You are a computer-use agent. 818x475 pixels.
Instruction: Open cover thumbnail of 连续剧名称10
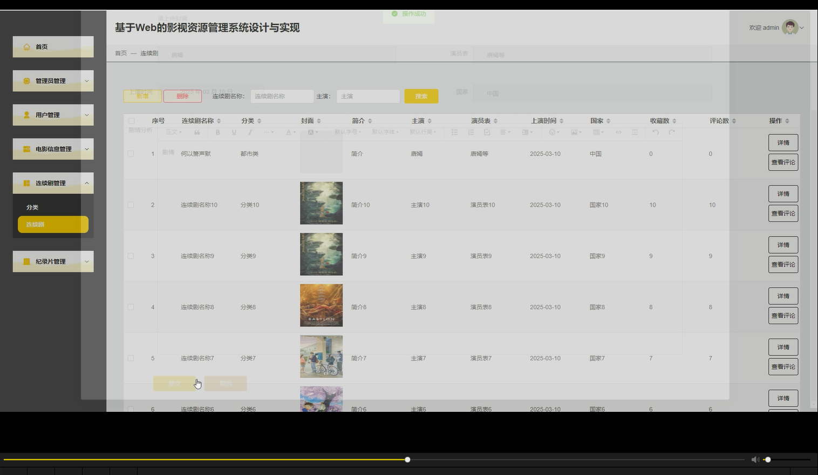pyautogui.click(x=321, y=203)
